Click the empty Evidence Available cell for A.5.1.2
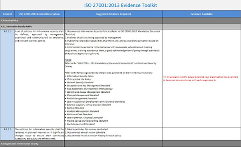The image size is (241, 147). [x=202, y=134]
